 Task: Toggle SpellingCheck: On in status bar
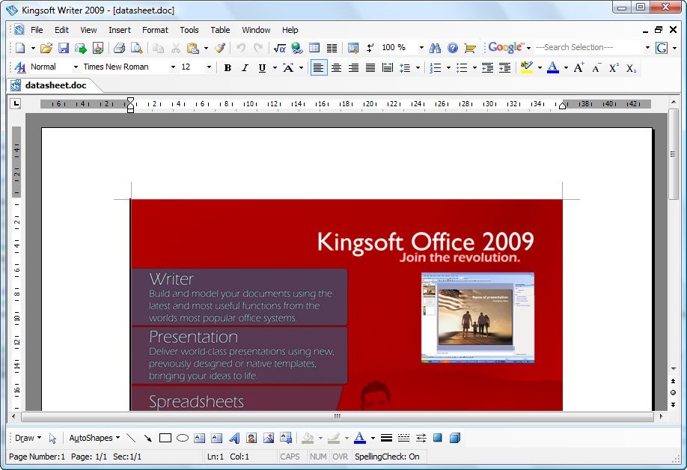387,457
